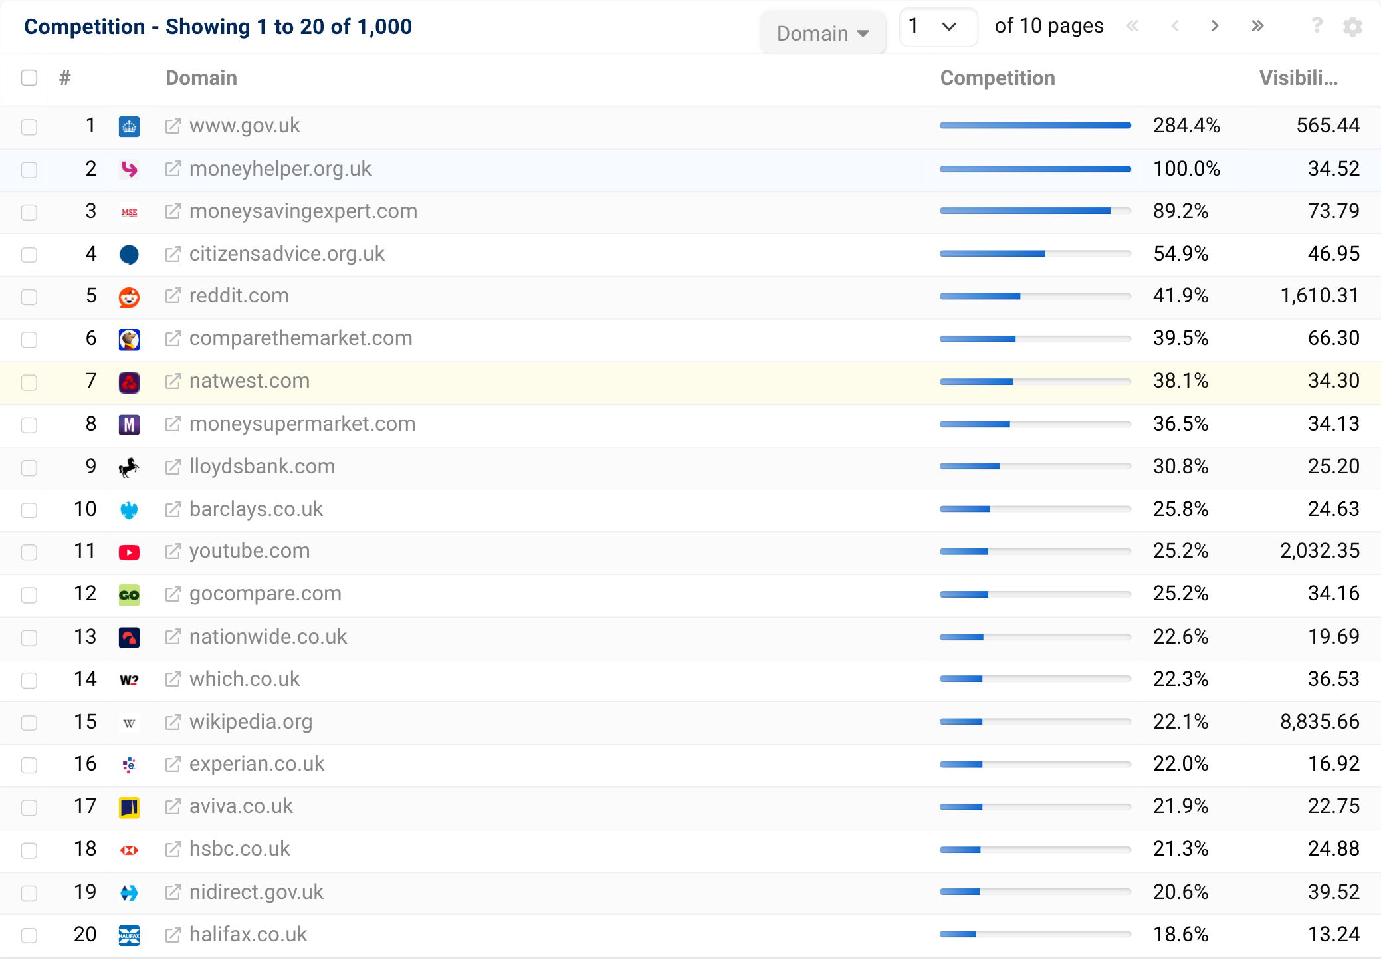Image resolution: width=1381 pixels, height=960 pixels.
Task: Click the Aviva yellow favicon
Action: [129, 808]
